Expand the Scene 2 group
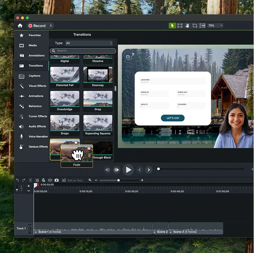The height and width of the screenshot is (253, 254). pos(154,232)
